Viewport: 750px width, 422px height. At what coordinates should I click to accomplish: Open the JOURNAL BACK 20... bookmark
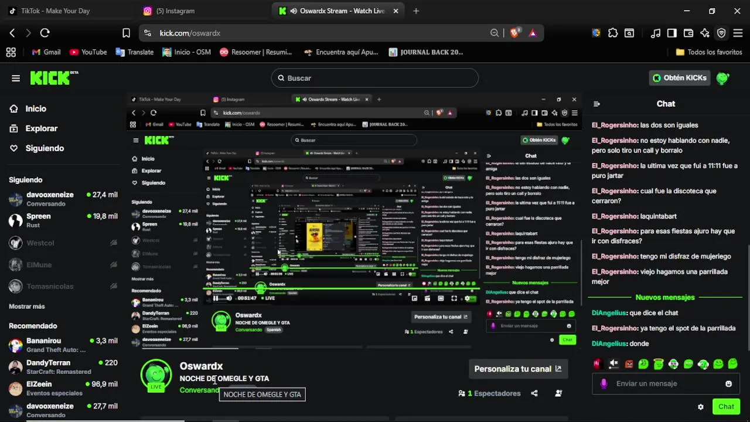(426, 52)
